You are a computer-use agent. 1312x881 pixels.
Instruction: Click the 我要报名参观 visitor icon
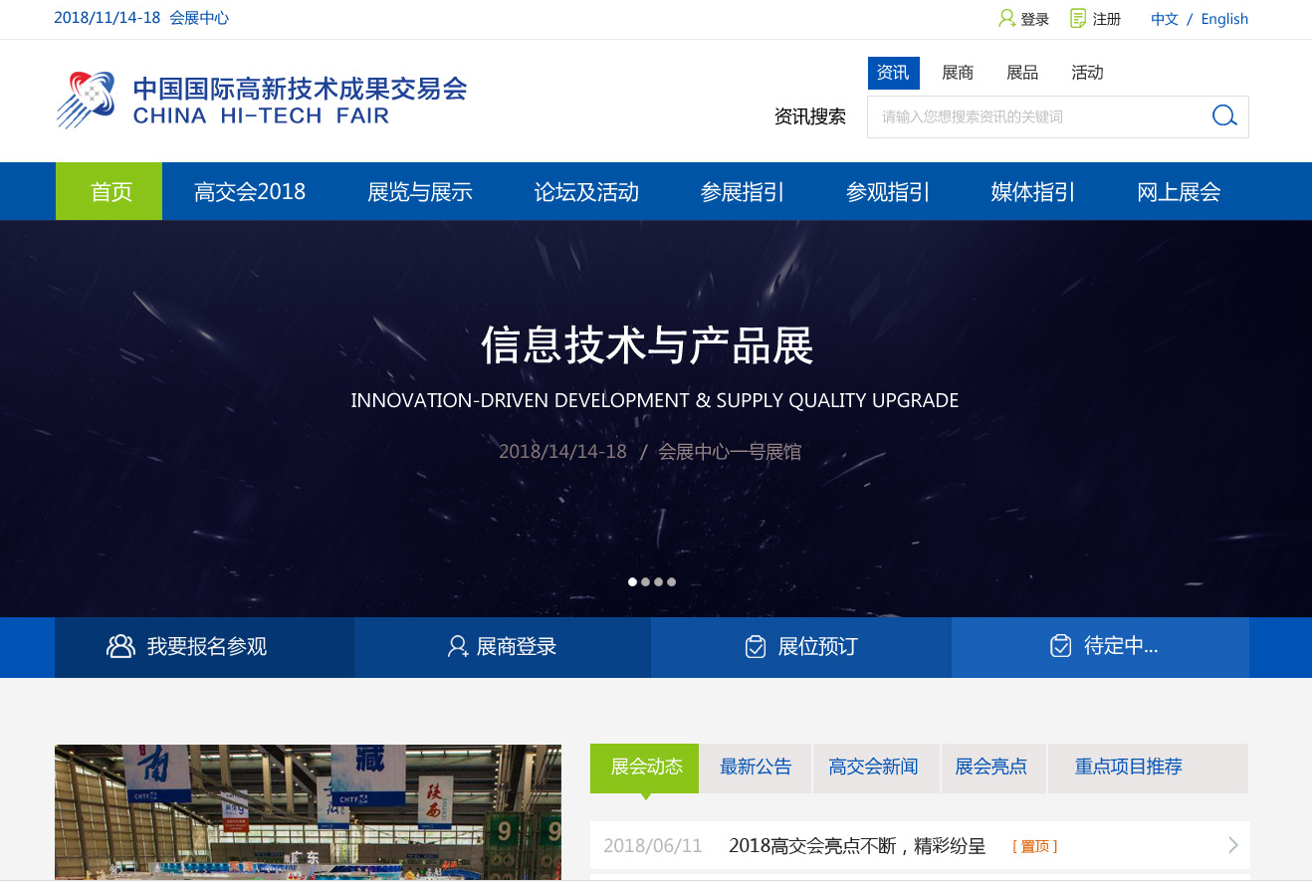(120, 646)
